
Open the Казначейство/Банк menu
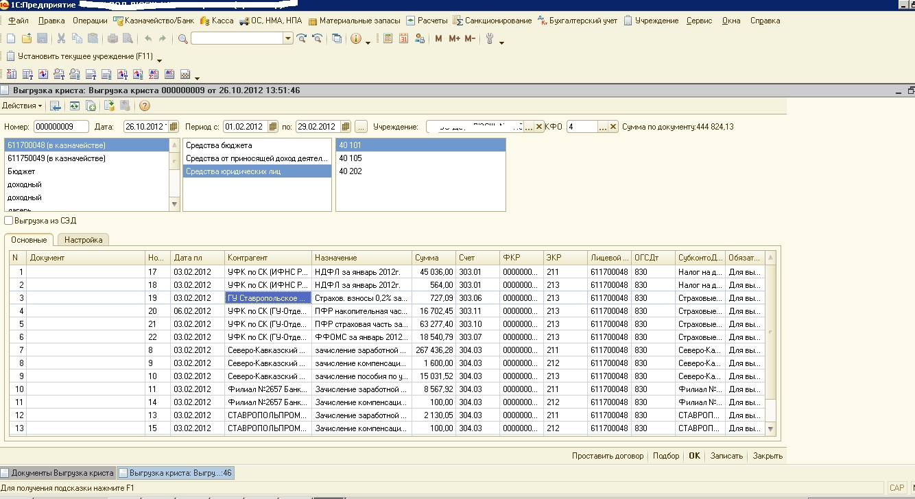[154, 21]
